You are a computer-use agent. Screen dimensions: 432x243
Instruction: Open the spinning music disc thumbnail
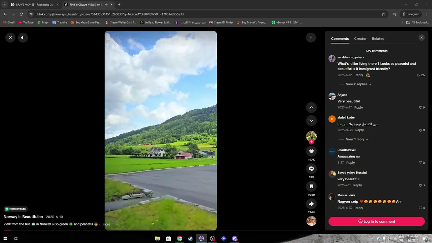(x=311, y=221)
